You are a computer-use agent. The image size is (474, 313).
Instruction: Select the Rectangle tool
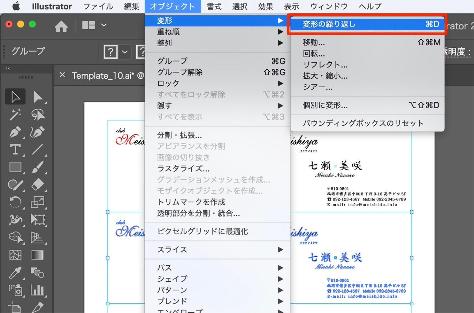coord(15,167)
